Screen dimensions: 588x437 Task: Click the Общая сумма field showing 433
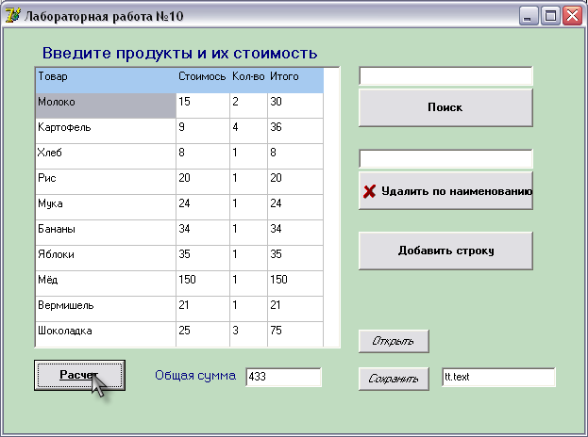point(283,377)
